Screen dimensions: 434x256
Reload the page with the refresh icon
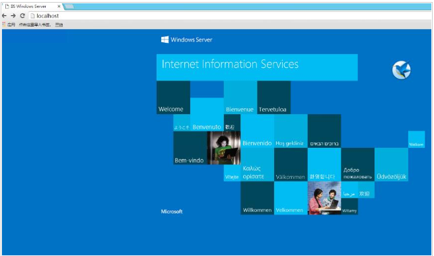click(22, 16)
